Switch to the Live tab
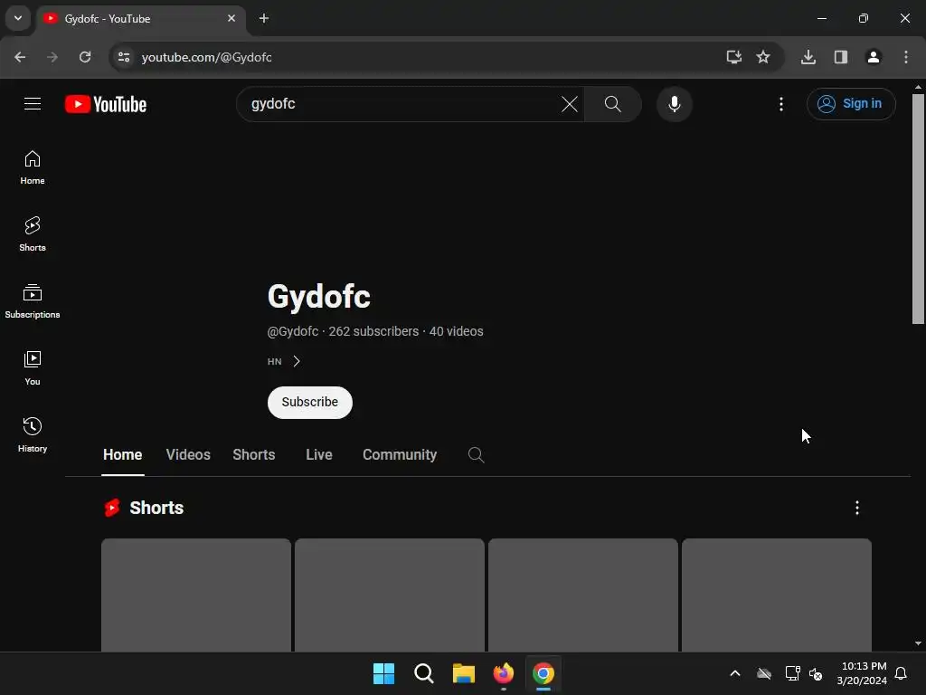The height and width of the screenshot is (695, 926). click(x=319, y=454)
